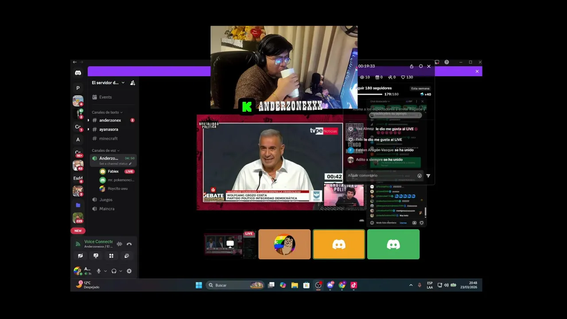Select the rainbow avatar participant tile
Image resolution: width=567 pixels, height=319 pixels.
pyautogui.click(x=284, y=244)
